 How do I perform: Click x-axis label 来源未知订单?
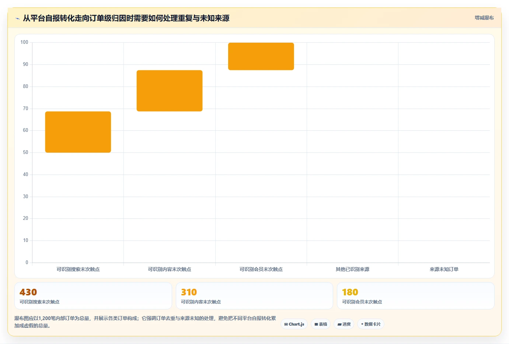[x=444, y=269]
